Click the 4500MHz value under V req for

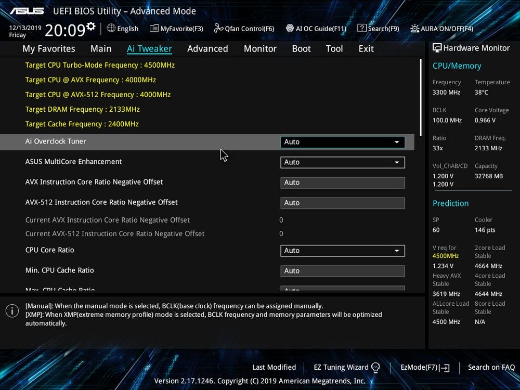pyautogui.click(x=446, y=256)
